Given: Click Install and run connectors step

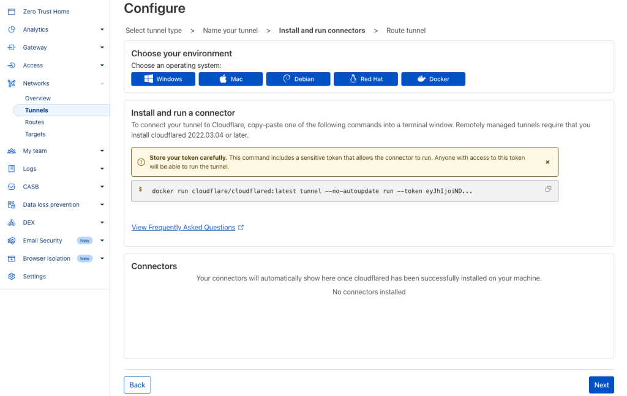Looking at the screenshot, I should click(322, 31).
